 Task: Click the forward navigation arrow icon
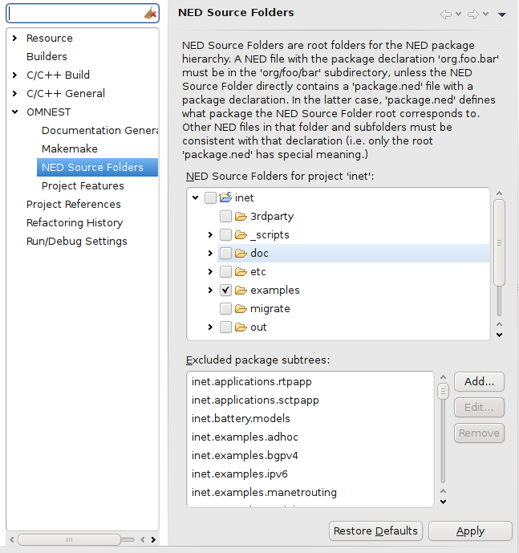point(473,14)
